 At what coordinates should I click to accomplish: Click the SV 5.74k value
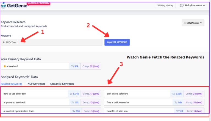[x=74, y=94]
